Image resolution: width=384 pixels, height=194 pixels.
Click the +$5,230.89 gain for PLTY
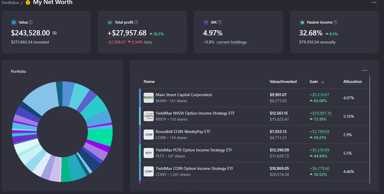coord(319,150)
